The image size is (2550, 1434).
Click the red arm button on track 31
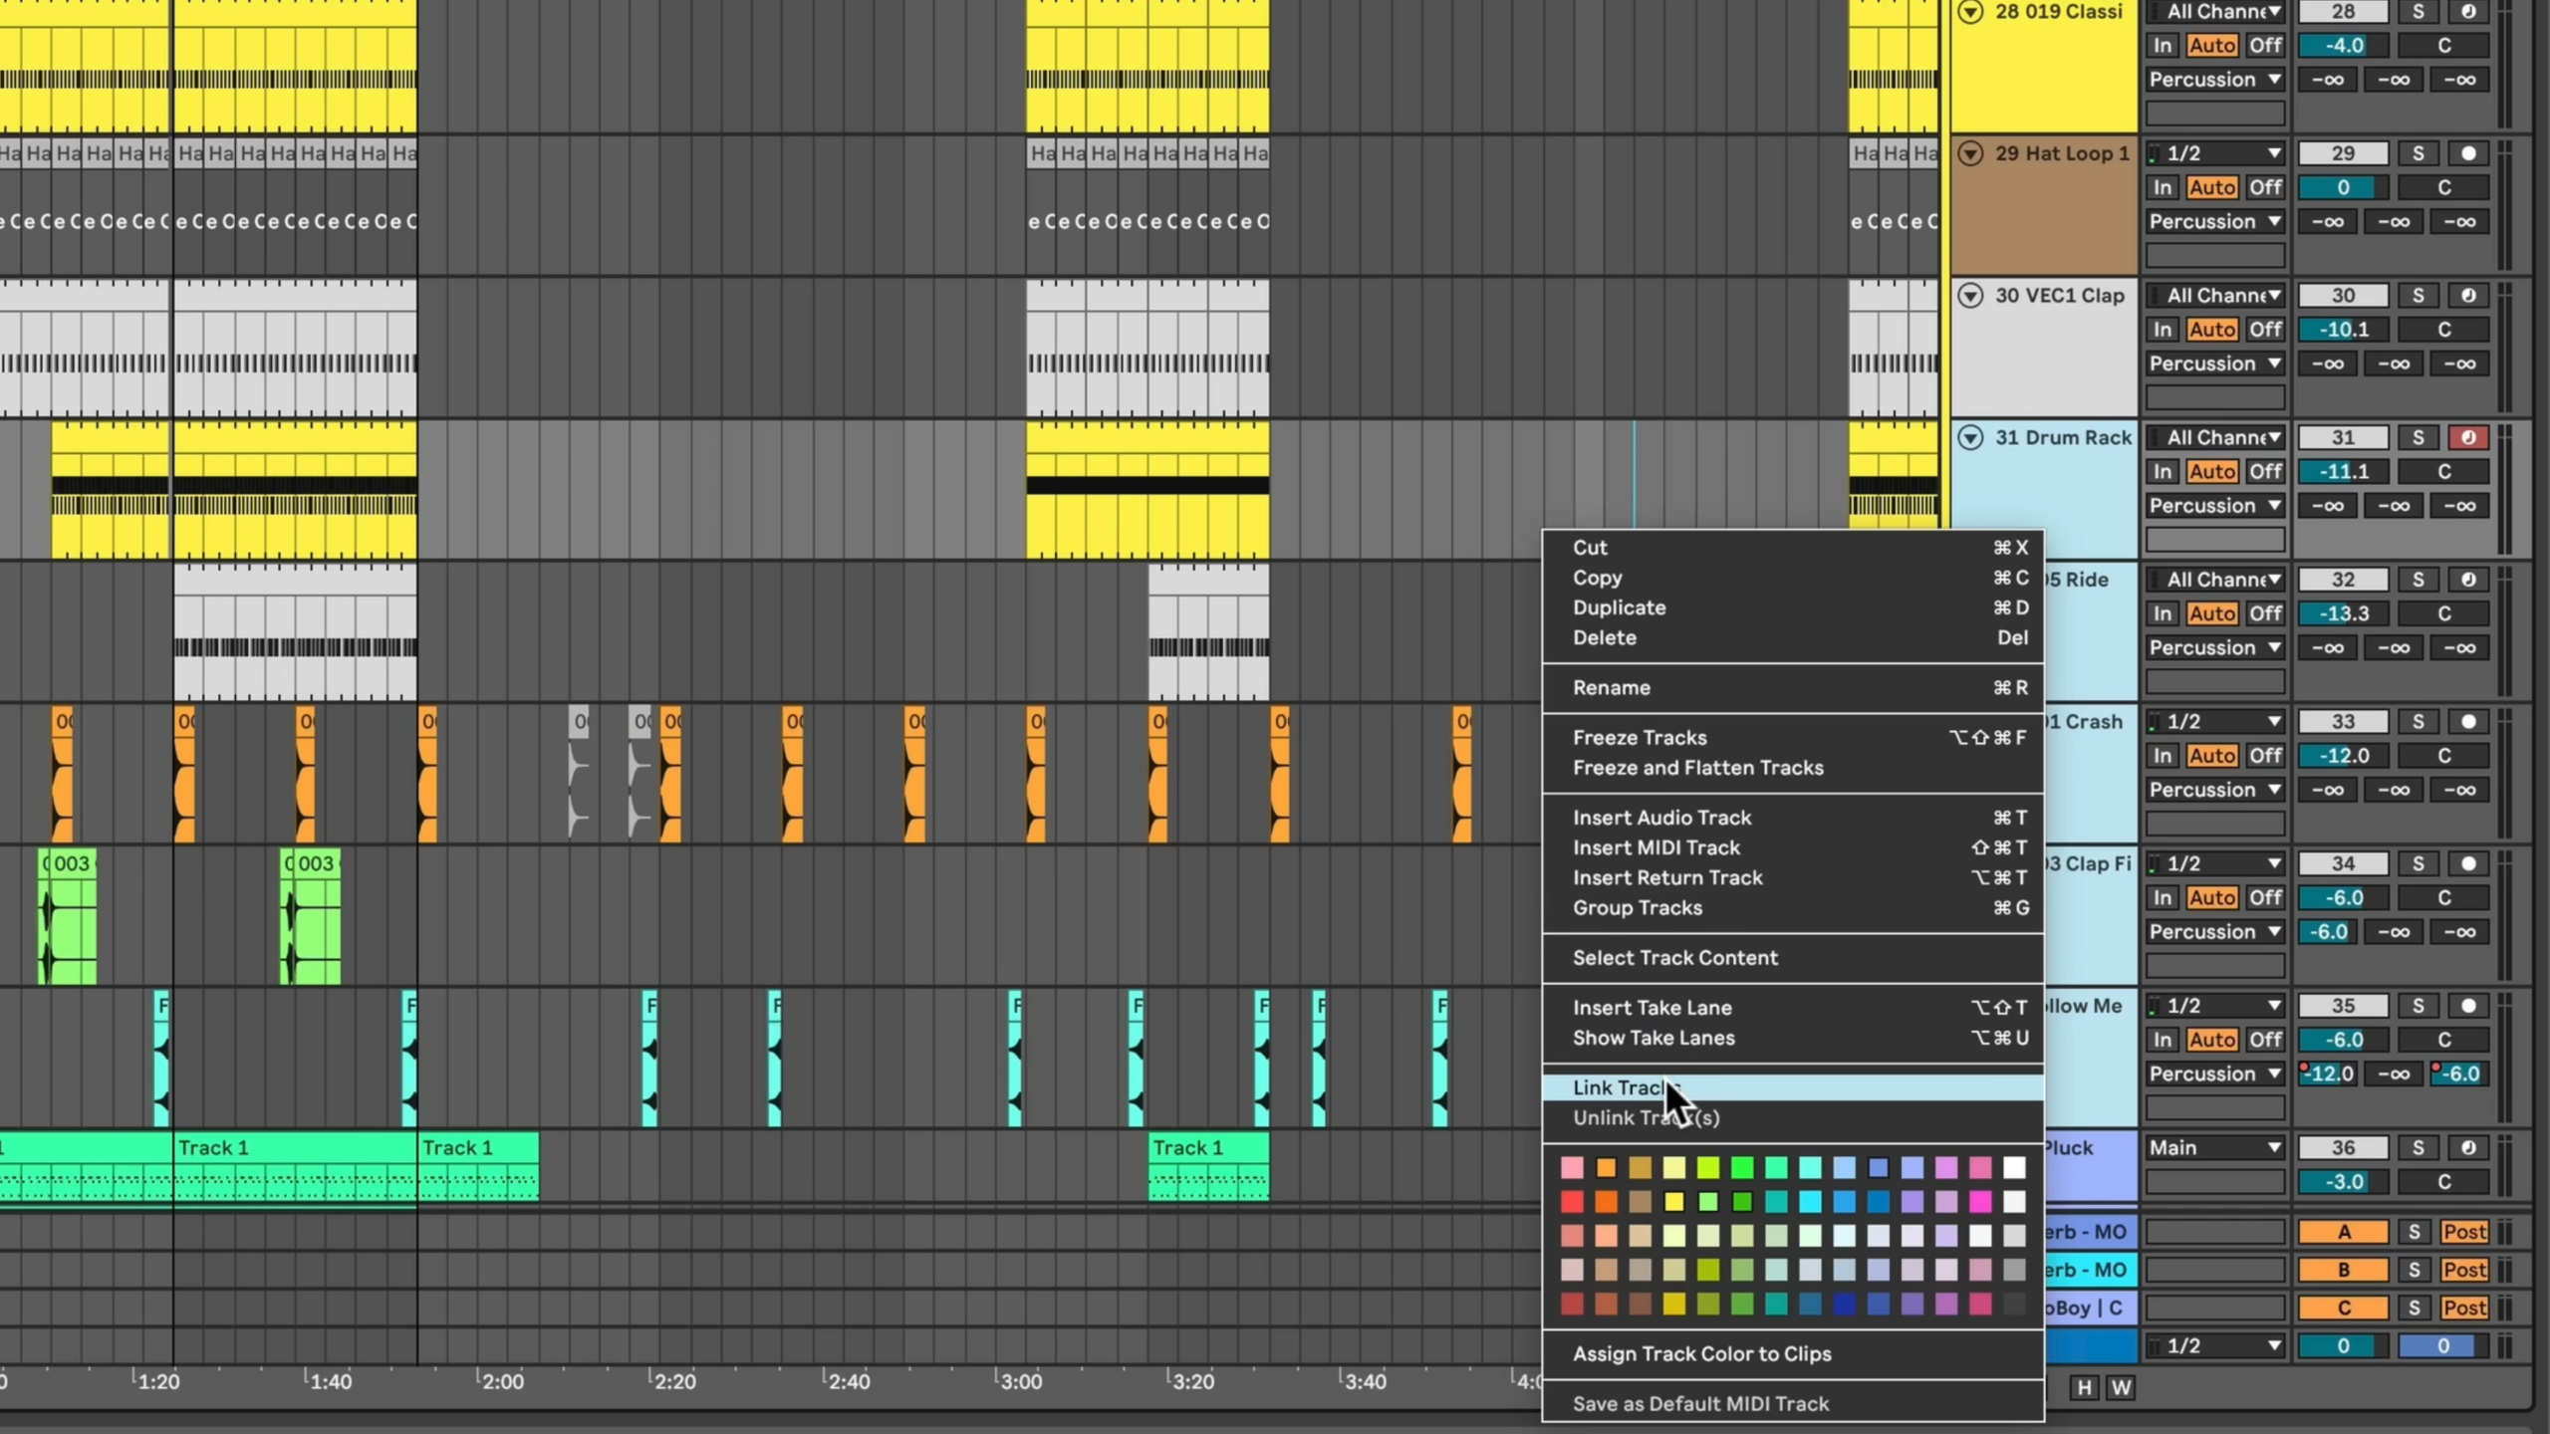click(2467, 437)
